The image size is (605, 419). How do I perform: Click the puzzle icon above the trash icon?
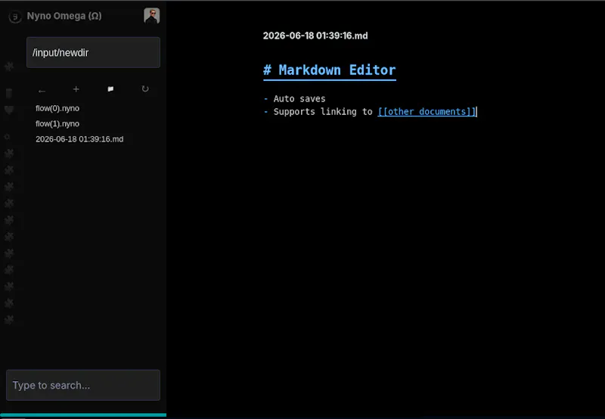click(9, 67)
